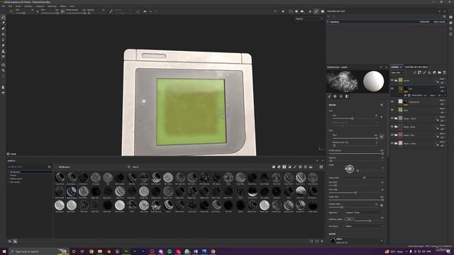This screenshot has height=255, width=454.
Task: Create a new folder in Layers panel
Action: [x=439, y=72]
